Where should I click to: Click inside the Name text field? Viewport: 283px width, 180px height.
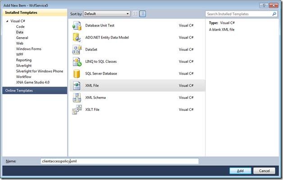(x=119, y=161)
